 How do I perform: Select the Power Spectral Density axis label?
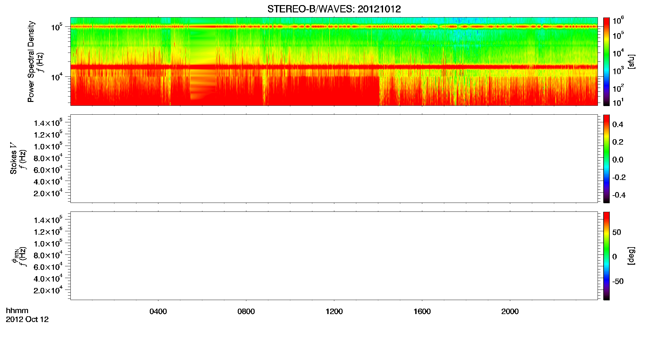point(31,61)
